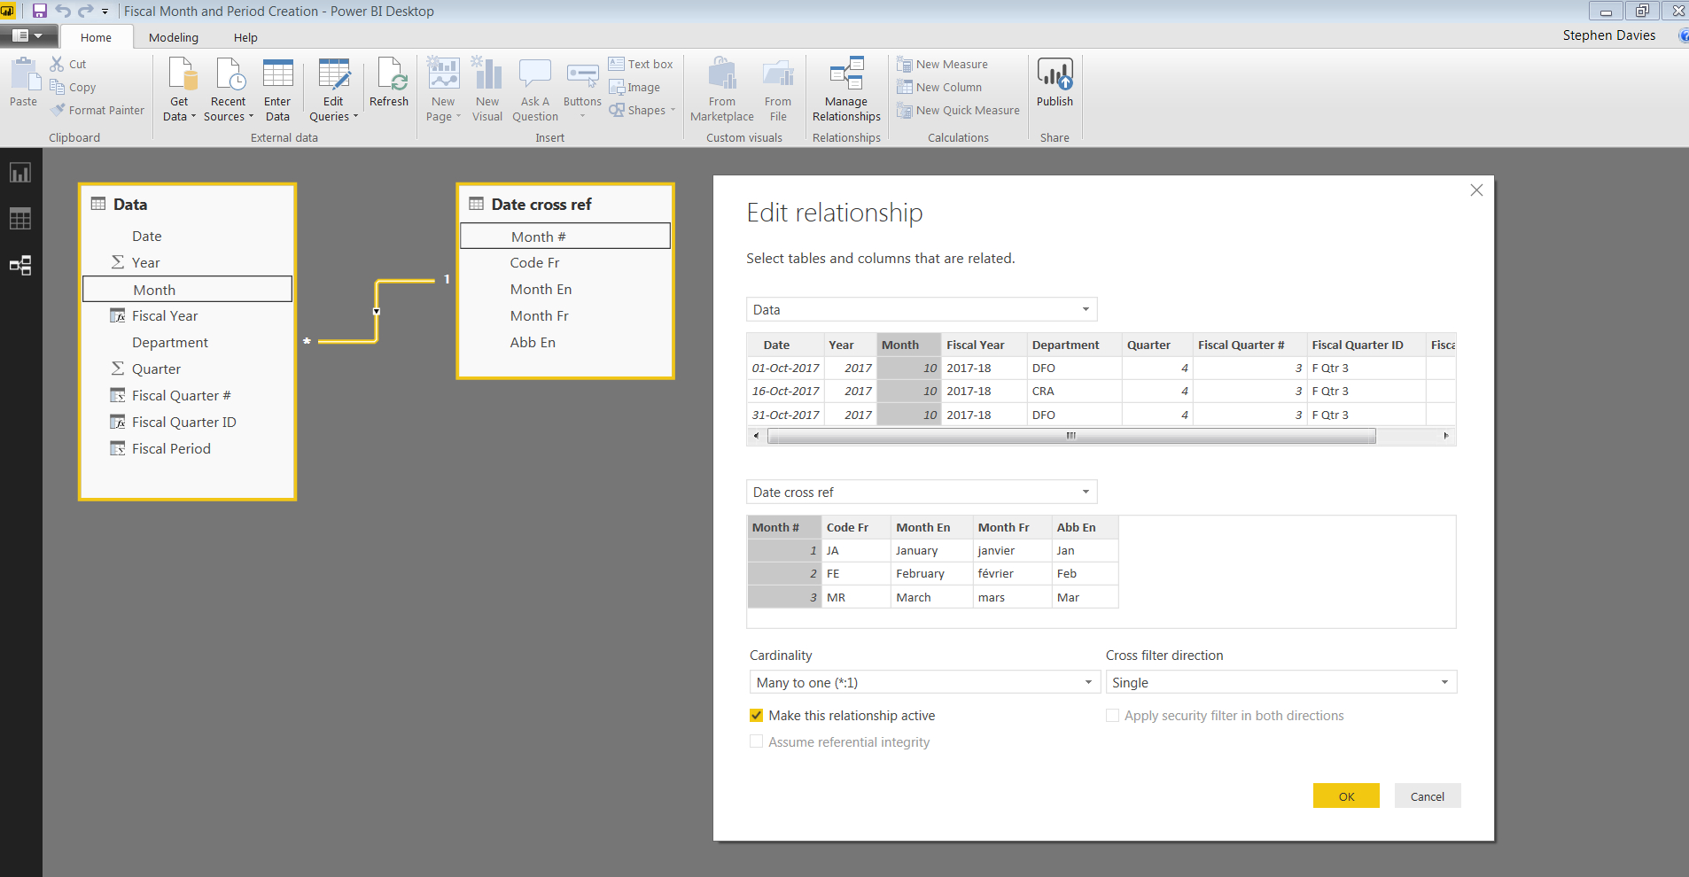Click the Date cross ref table header
This screenshot has height=877, width=1689.
point(565,204)
